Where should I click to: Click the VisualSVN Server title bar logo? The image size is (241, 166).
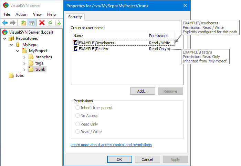6,5
